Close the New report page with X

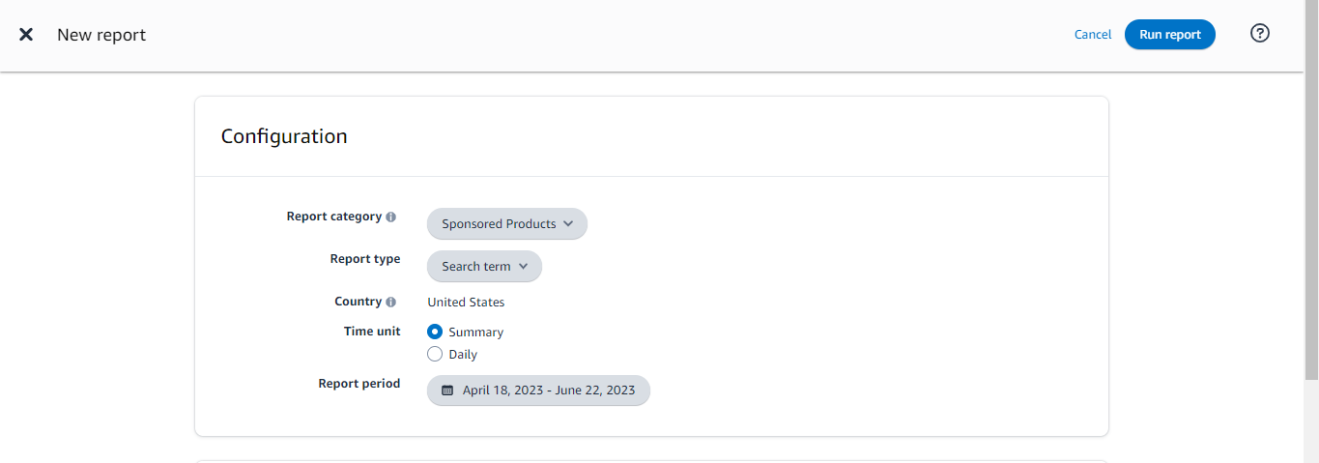(x=26, y=35)
